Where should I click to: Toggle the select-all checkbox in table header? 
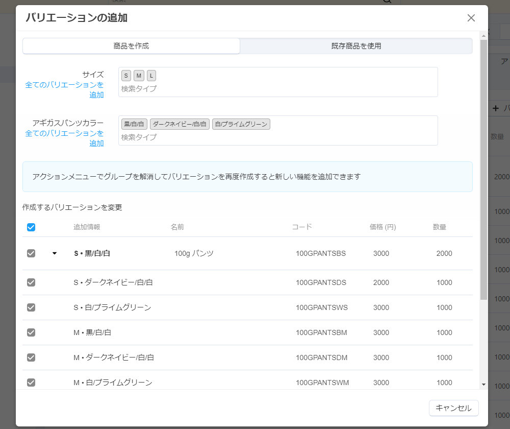coord(31,227)
